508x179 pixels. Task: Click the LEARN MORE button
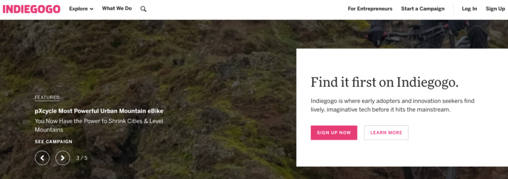coord(386,132)
